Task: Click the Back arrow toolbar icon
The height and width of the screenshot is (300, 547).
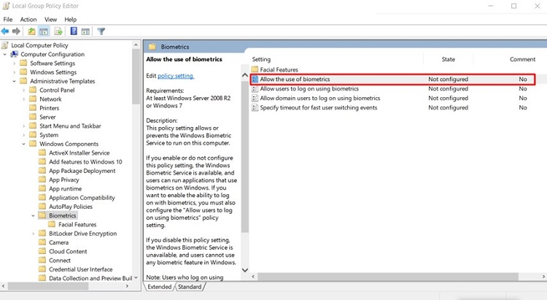Action: 6,31
